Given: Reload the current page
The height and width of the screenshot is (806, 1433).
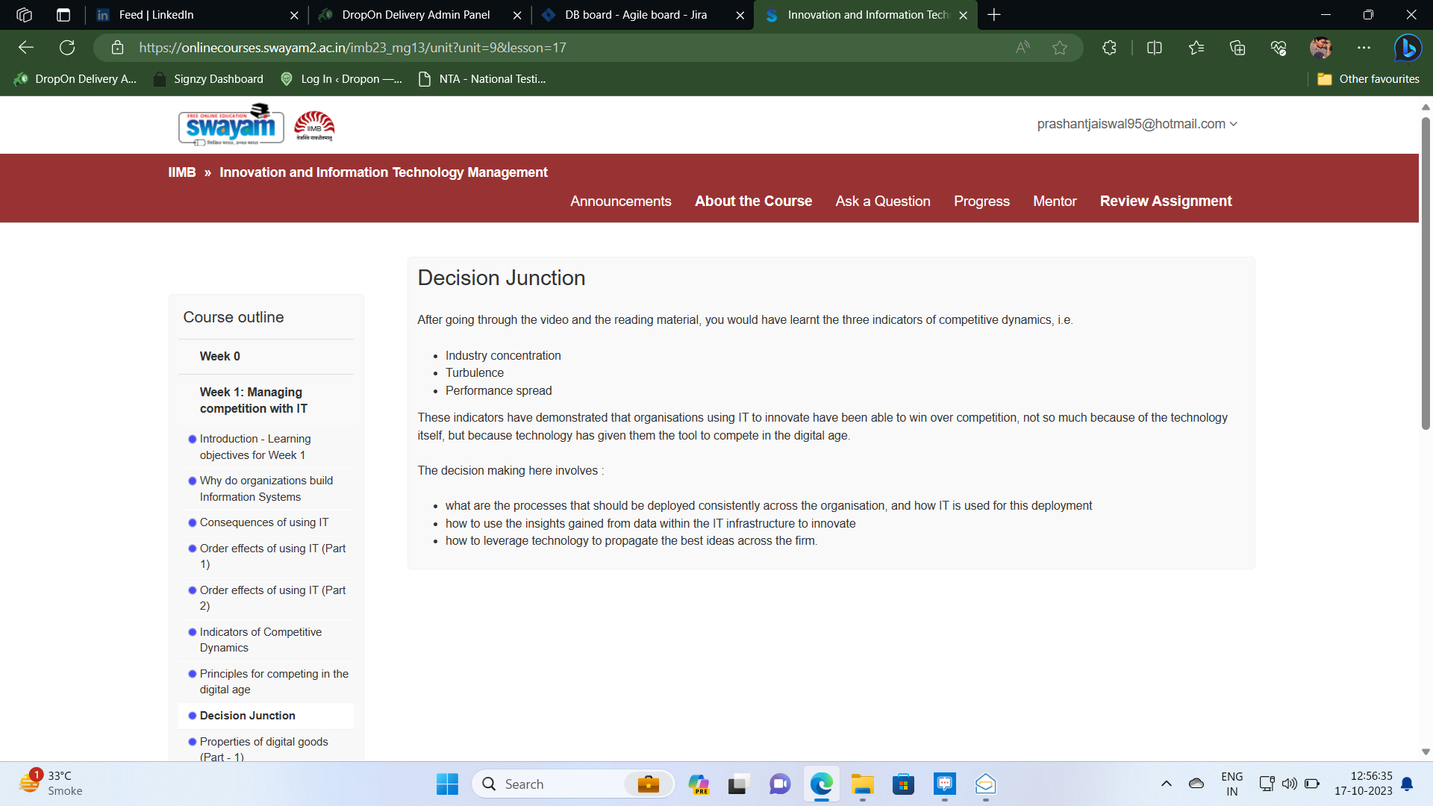Looking at the screenshot, I should point(67,48).
